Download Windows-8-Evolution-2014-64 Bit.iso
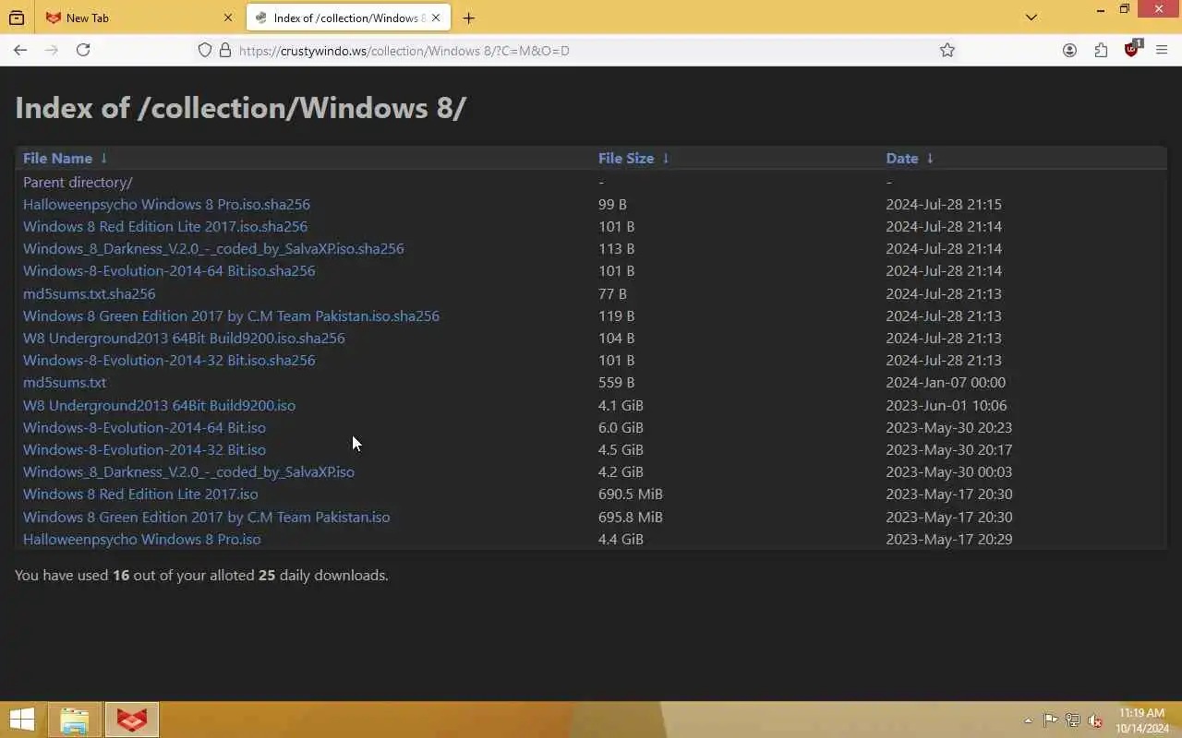This screenshot has width=1182, height=738. (x=144, y=427)
